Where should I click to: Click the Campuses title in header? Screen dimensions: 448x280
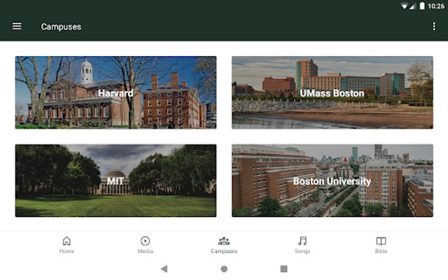tap(61, 27)
